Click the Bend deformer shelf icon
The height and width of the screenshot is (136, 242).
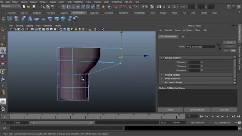point(23,19)
